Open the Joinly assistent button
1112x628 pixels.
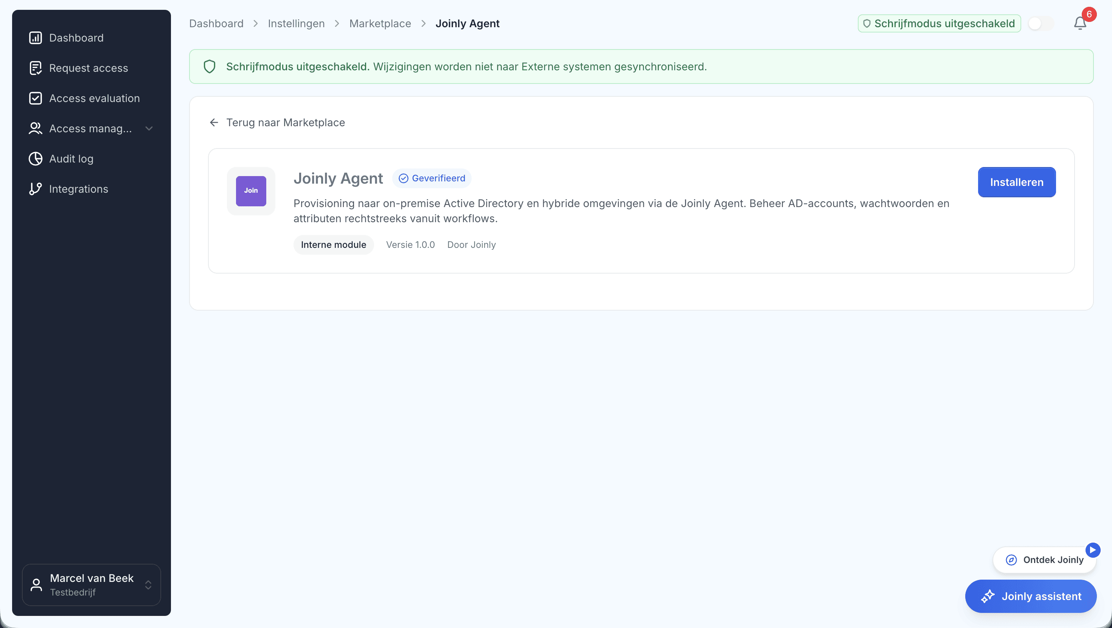pyautogui.click(x=1030, y=596)
